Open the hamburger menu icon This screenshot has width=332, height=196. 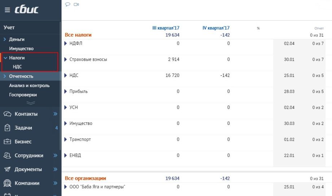click(x=7, y=10)
